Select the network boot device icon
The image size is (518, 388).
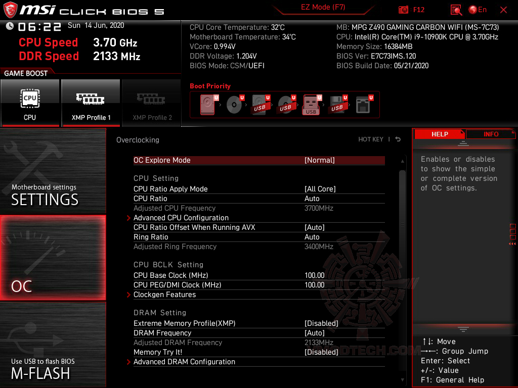[x=364, y=105]
